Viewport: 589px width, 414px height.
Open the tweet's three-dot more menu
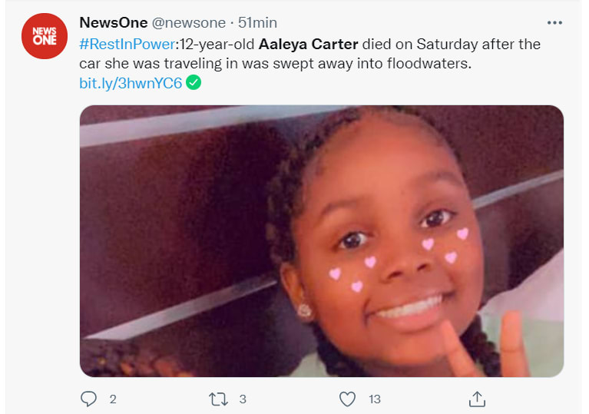[x=554, y=22]
